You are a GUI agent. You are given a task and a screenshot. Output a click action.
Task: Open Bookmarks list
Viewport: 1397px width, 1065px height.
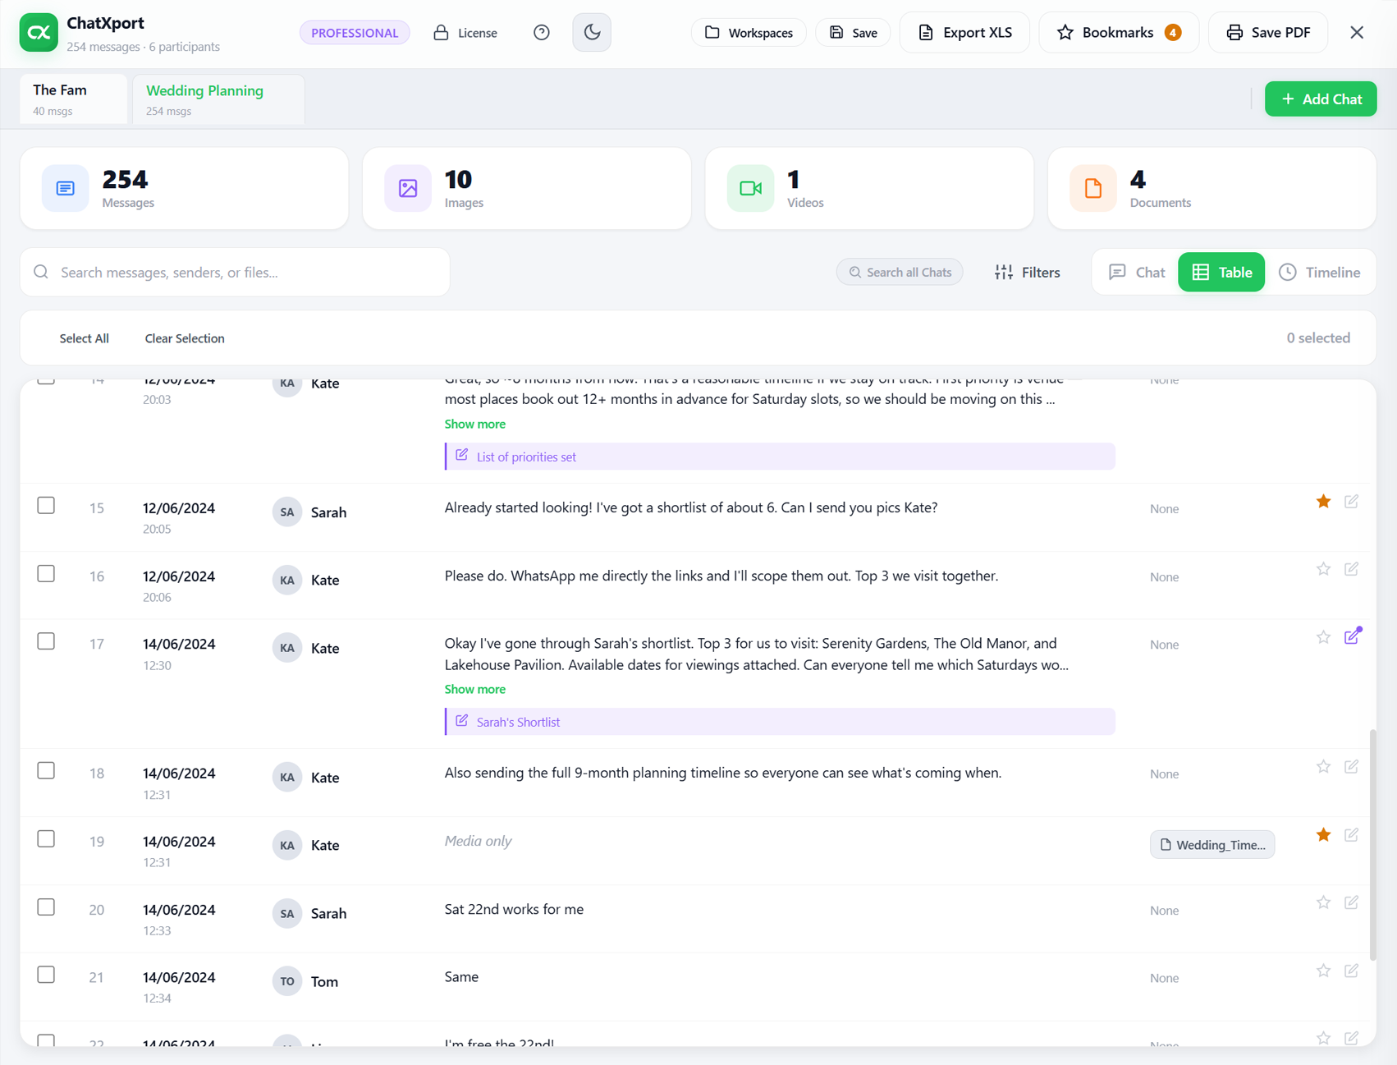tap(1119, 33)
